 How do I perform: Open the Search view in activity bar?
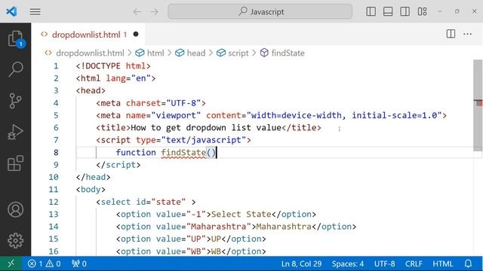click(x=15, y=69)
